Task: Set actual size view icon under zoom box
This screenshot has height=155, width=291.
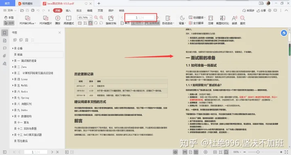Action: tap(80, 23)
